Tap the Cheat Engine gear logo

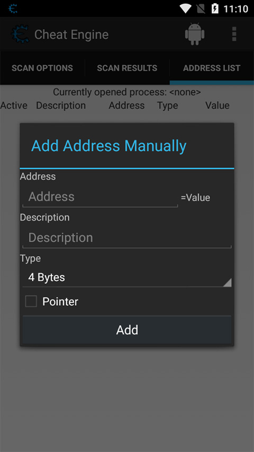coord(20,34)
